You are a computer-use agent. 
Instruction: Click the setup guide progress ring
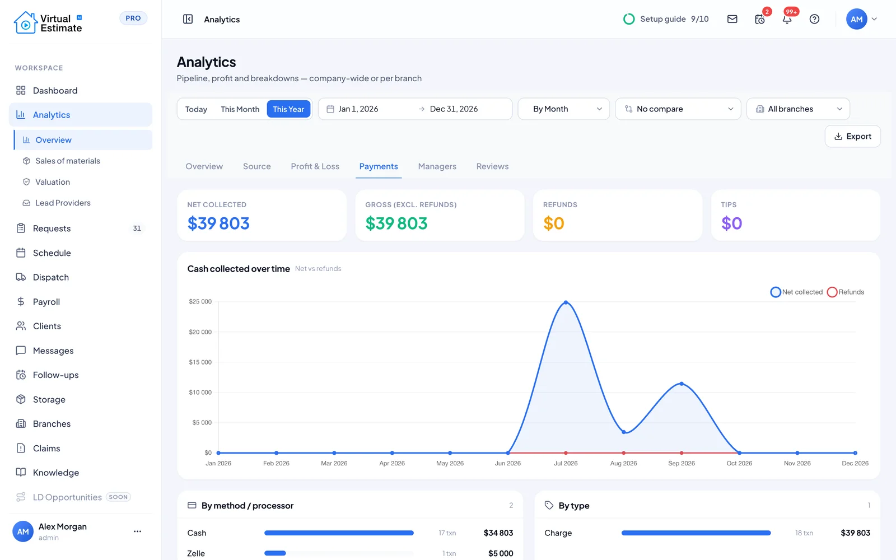tap(629, 19)
